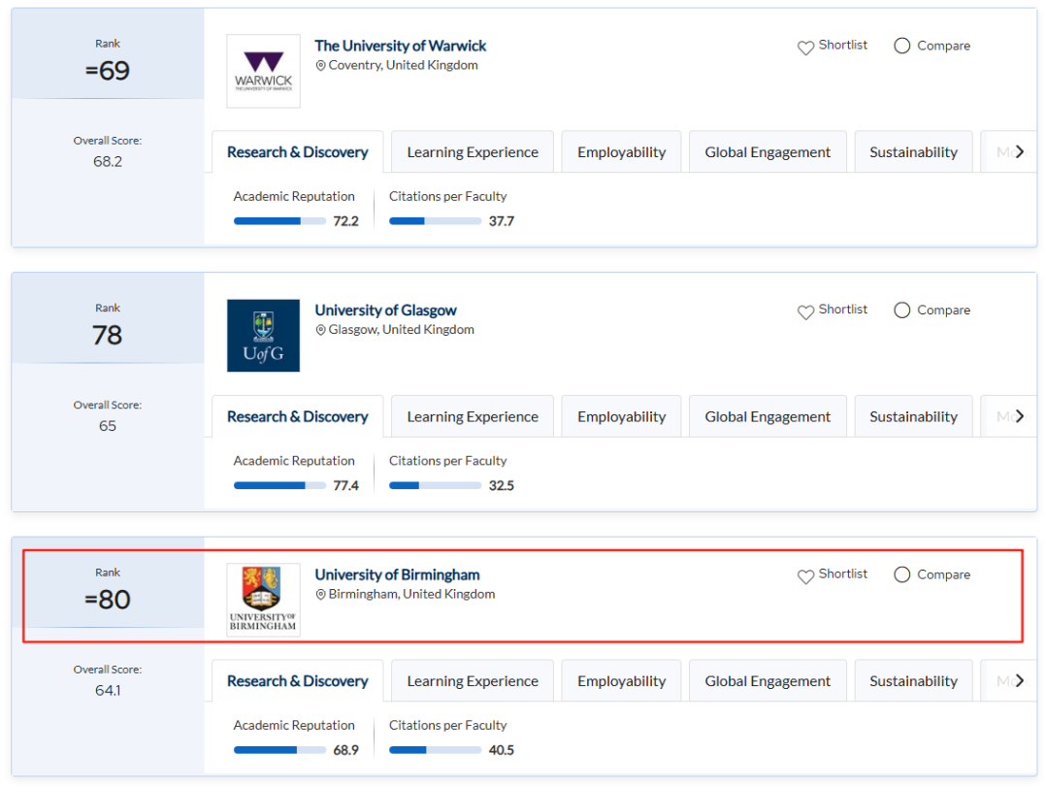The width and height of the screenshot is (1046, 786).
Task: Click Overall Score 65 value
Action: (108, 426)
